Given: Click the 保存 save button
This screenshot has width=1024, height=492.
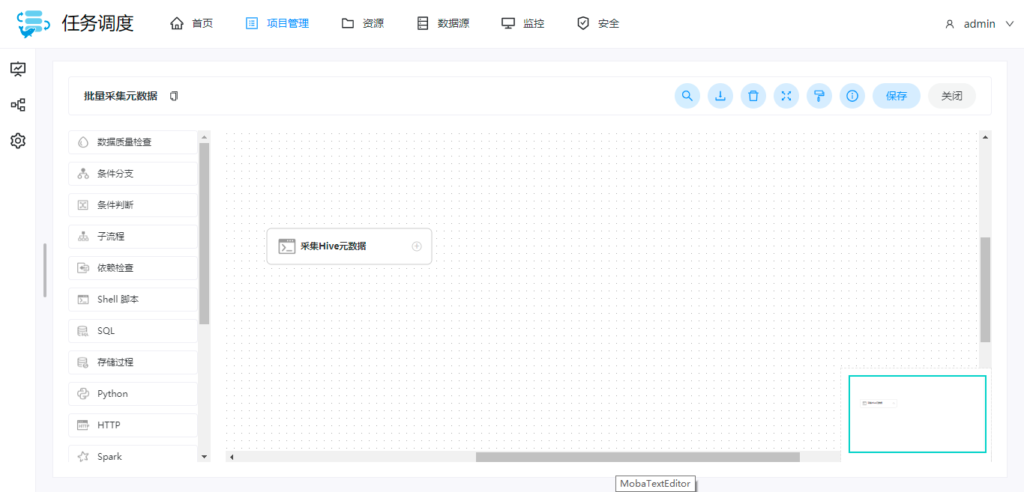Looking at the screenshot, I should click(896, 96).
